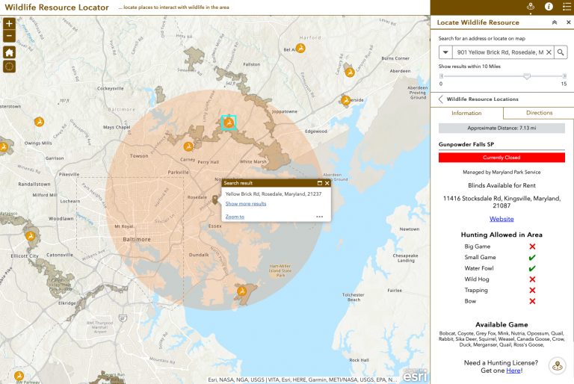Go back to Wildlife Resource Locations list

point(441,99)
